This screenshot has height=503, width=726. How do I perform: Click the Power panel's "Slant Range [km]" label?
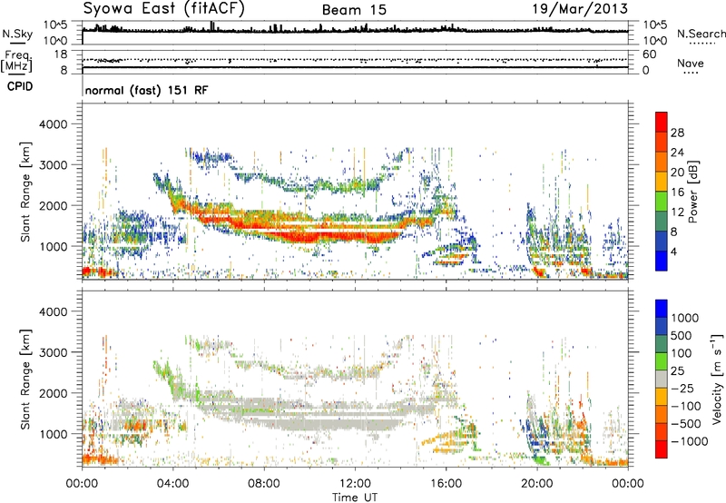[25, 192]
